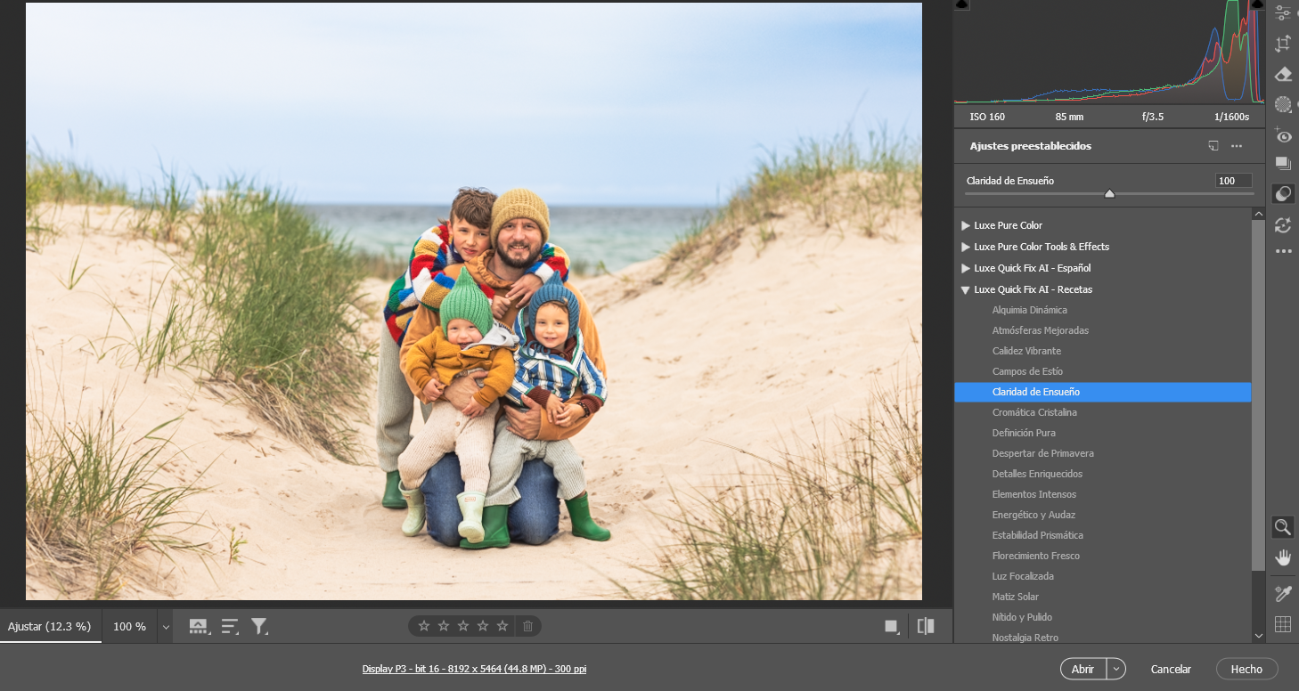Click the Claridad de Ensueño amount slider
Image resolution: width=1299 pixels, height=691 pixels.
1109,193
